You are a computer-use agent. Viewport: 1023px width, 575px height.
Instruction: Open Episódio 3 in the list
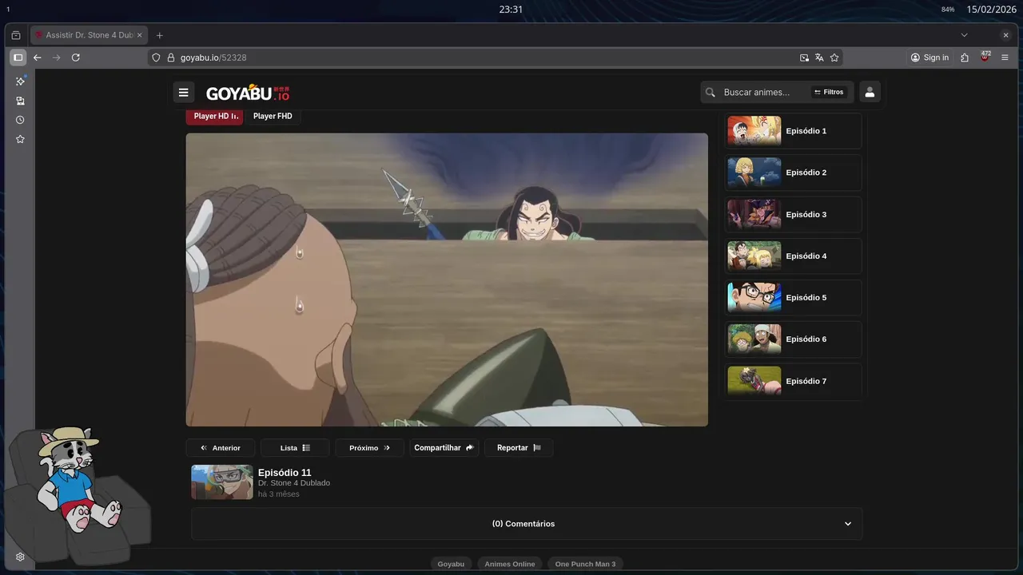click(794, 214)
